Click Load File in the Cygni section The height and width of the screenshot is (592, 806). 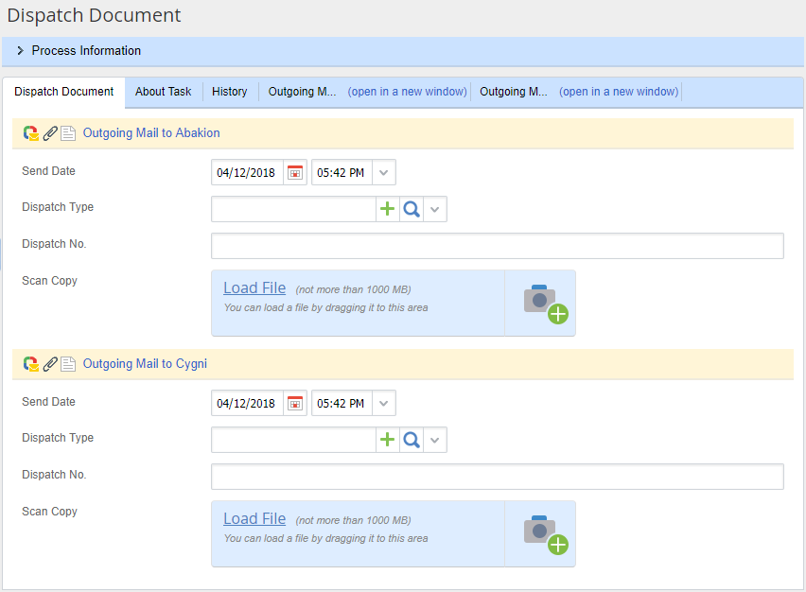click(254, 518)
